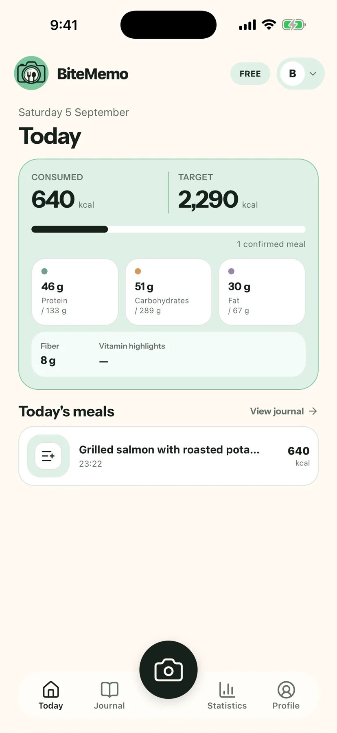
Task: Tap the FREE plan badge
Action: click(250, 74)
